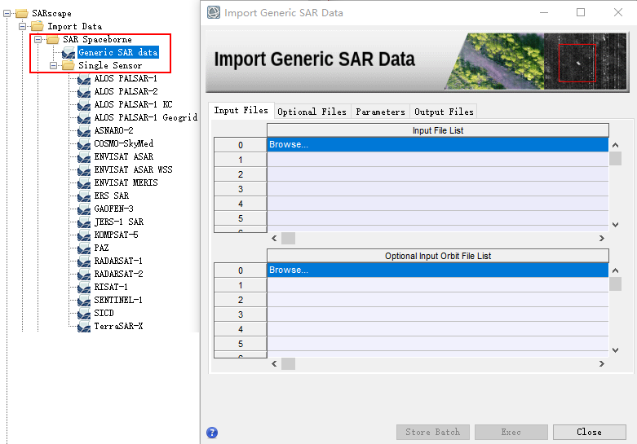Select the SENTINEL-1 tree label
The image size is (637, 444).
(117, 300)
